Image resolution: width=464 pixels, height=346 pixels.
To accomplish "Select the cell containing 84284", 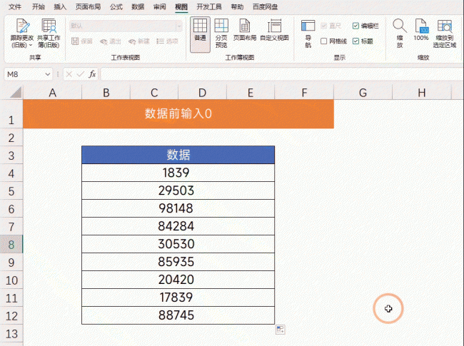I will pos(178,226).
